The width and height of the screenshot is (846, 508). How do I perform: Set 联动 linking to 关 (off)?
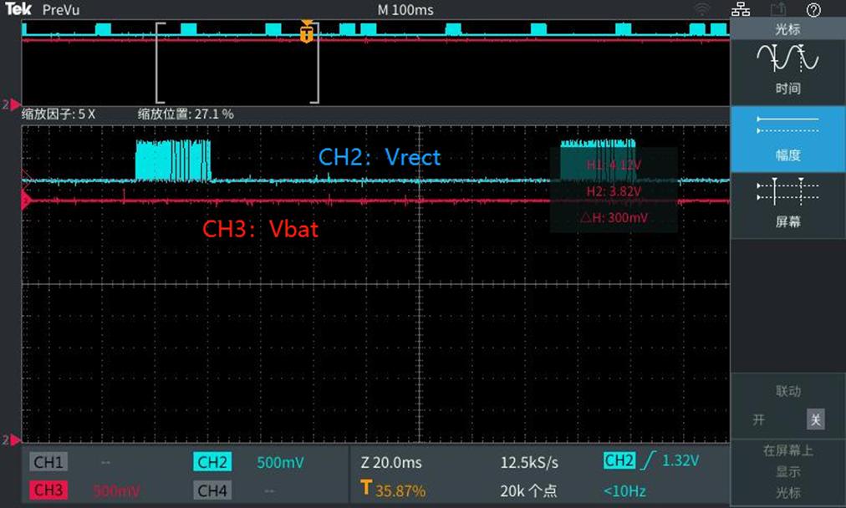815,419
